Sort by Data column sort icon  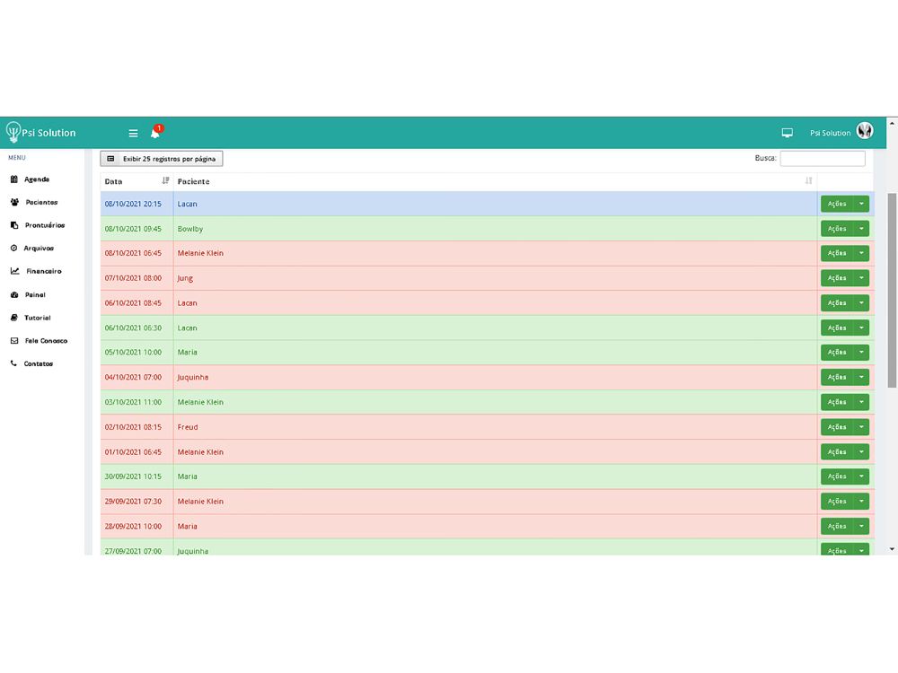165,181
